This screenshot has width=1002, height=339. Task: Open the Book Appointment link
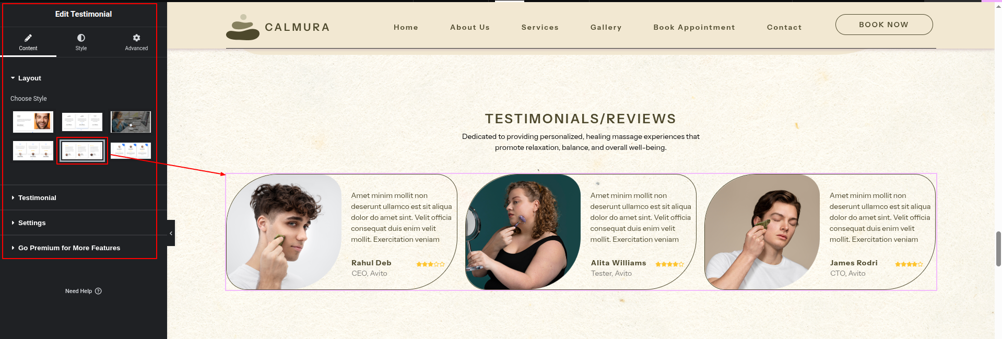click(694, 27)
